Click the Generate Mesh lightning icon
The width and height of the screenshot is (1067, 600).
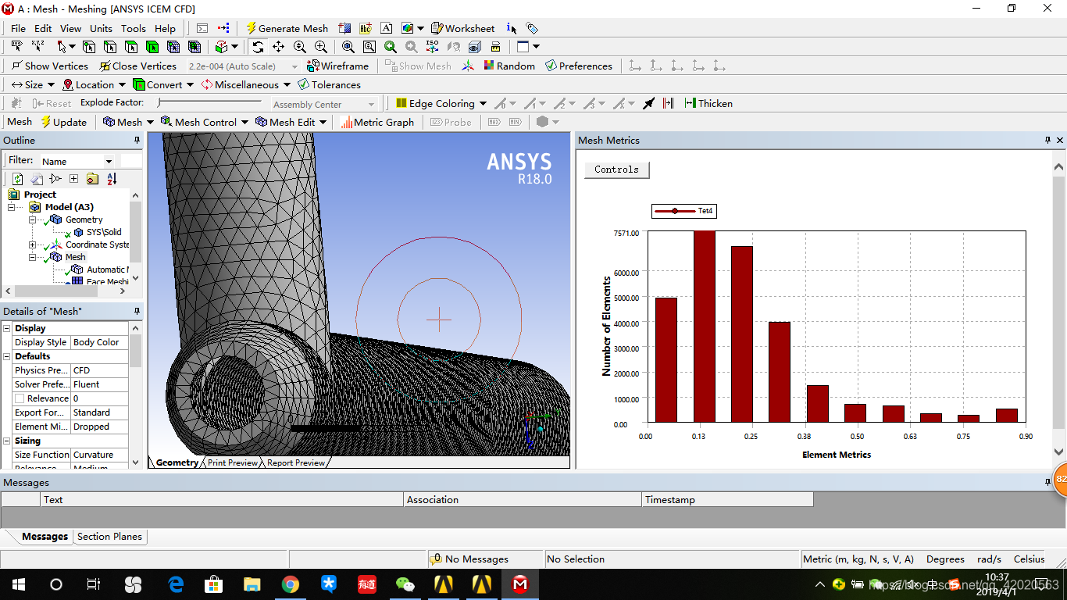pyautogui.click(x=252, y=28)
